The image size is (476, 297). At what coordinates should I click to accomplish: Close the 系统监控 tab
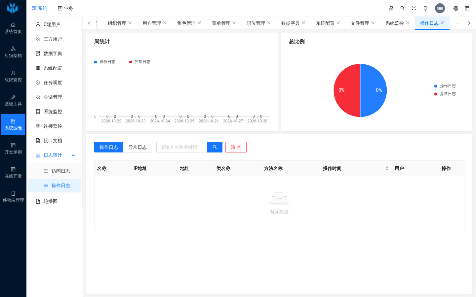(x=408, y=23)
